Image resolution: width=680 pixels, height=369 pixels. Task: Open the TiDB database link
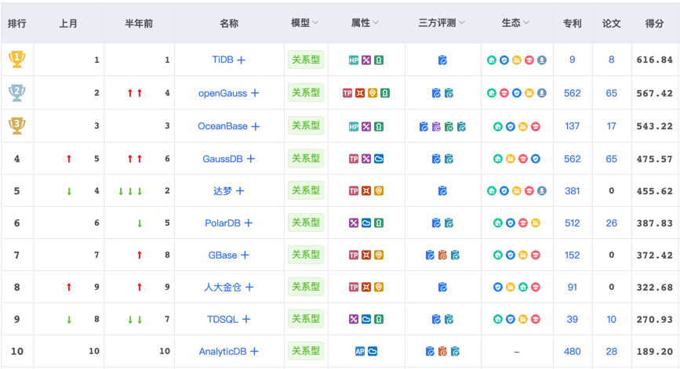(223, 60)
